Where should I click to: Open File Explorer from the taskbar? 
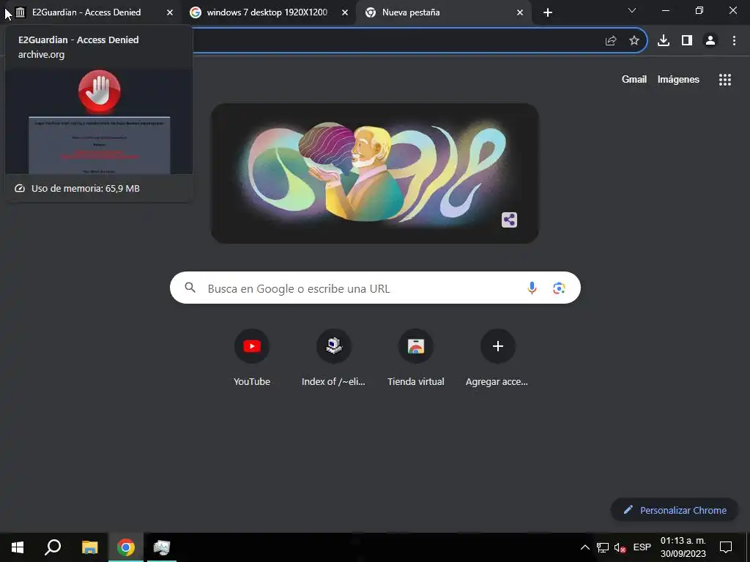89,547
